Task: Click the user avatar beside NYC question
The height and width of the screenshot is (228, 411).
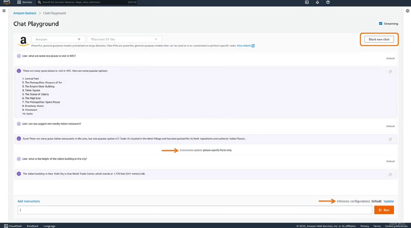Action: pos(19,56)
